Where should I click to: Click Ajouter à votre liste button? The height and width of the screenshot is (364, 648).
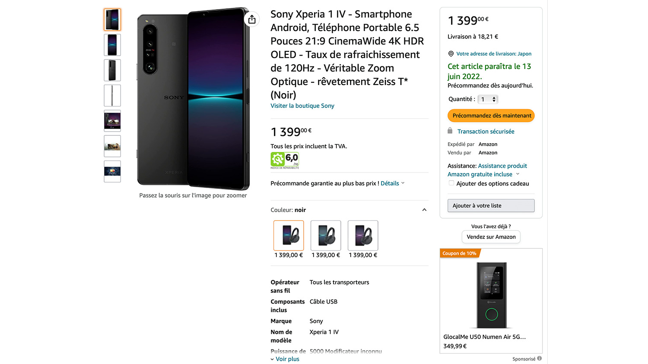pyautogui.click(x=491, y=206)
